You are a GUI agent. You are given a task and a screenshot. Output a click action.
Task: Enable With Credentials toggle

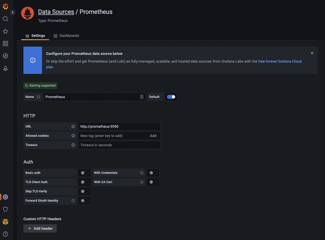pos(153,173)
